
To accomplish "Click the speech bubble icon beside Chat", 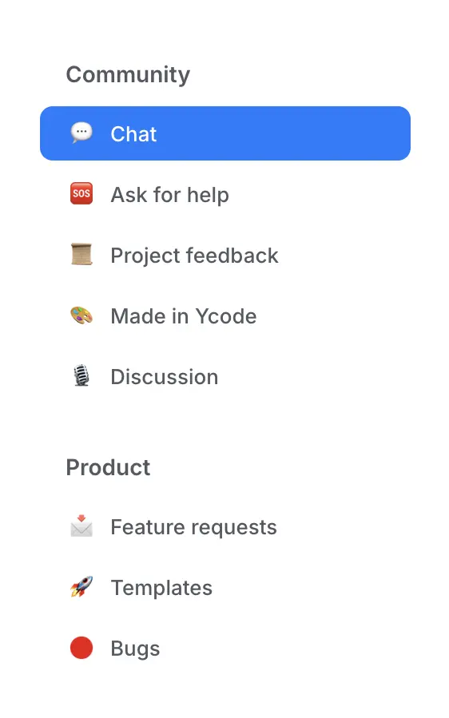I will tap(81, 133).
